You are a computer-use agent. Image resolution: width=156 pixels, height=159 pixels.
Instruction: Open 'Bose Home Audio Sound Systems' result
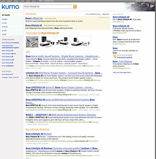[x=63, y=57]
